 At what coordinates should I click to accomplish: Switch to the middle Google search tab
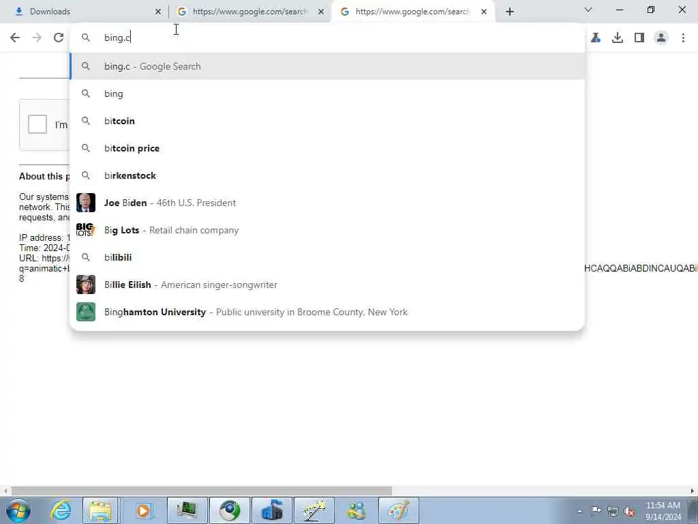249,12
